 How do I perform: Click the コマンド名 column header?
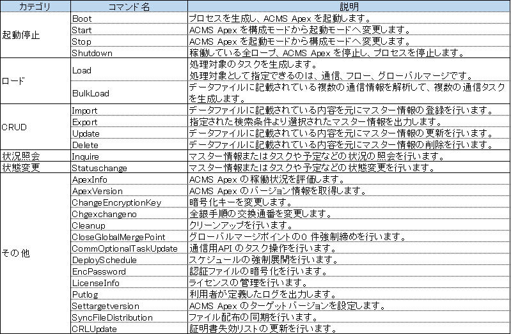tap(129, 6)
